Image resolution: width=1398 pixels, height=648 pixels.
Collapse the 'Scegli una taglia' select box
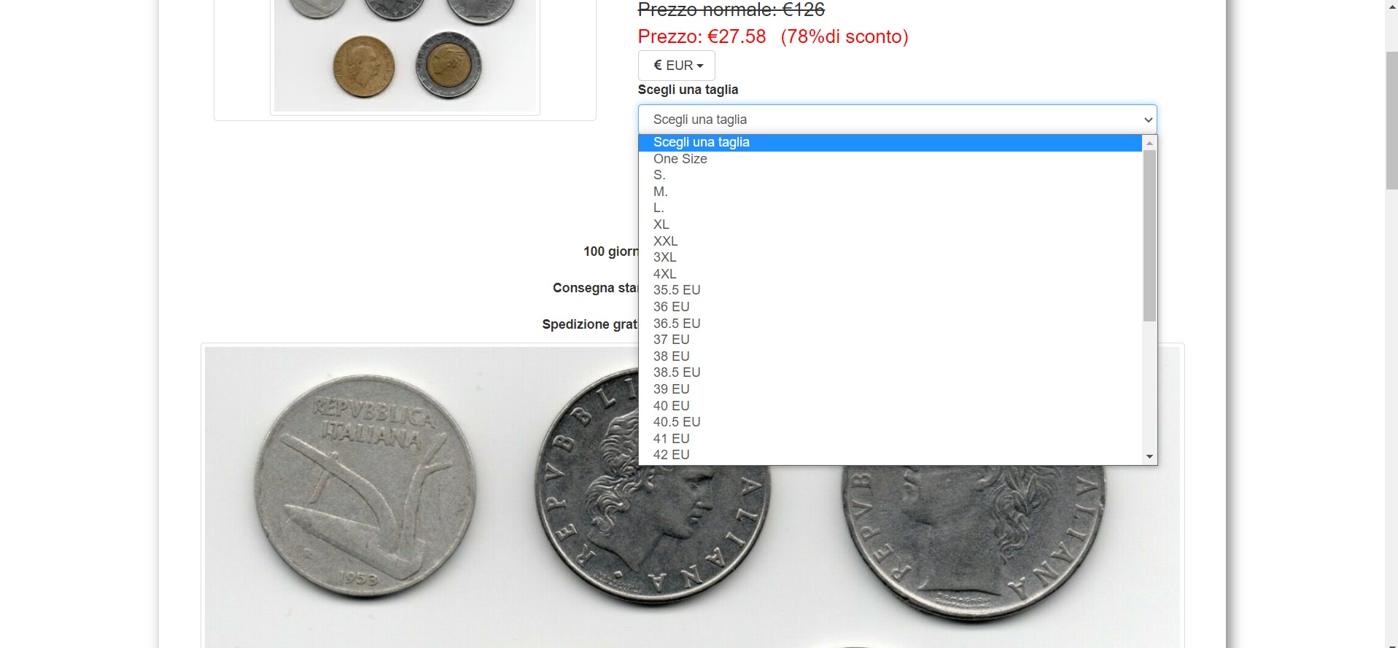[x=897, y=120]
